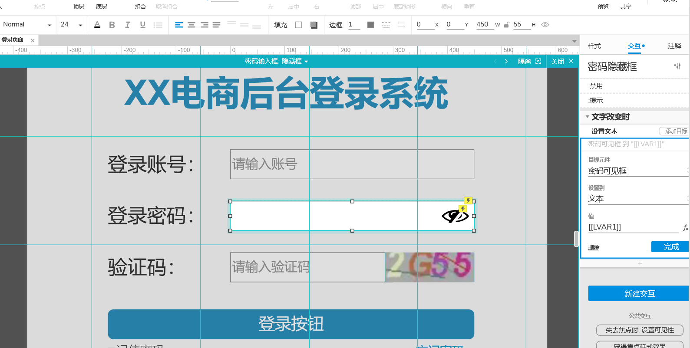The height and width of the screenshot is (348, 690).
Task: Open the 隐藏框 panel state dropdown
Action: click(295, 61)
